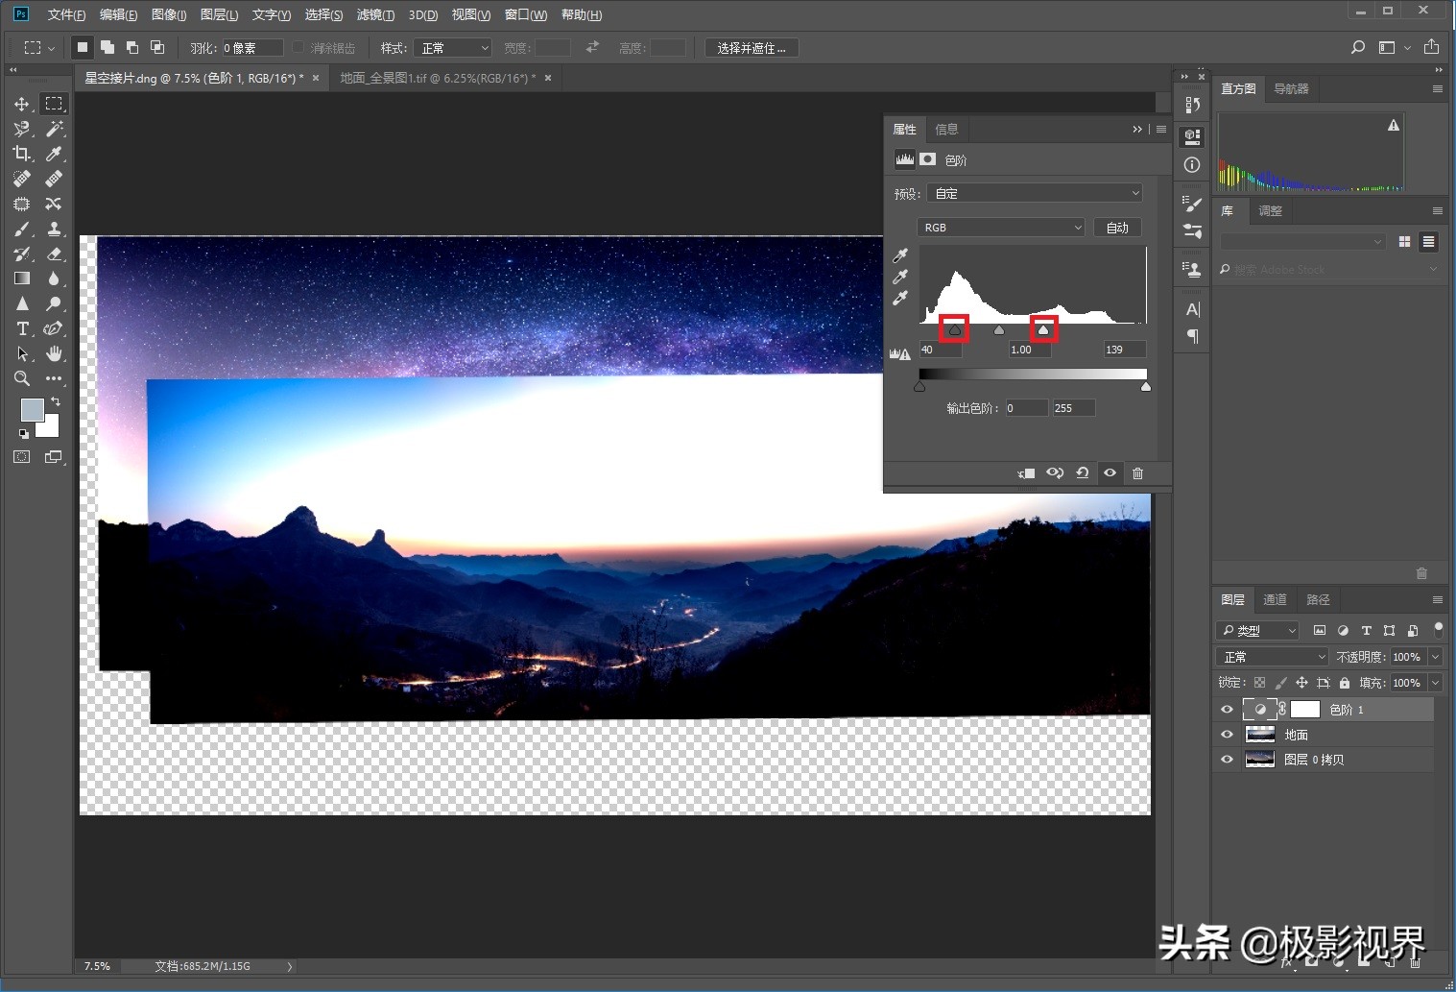Select the Crop tool

click(21, 154)
